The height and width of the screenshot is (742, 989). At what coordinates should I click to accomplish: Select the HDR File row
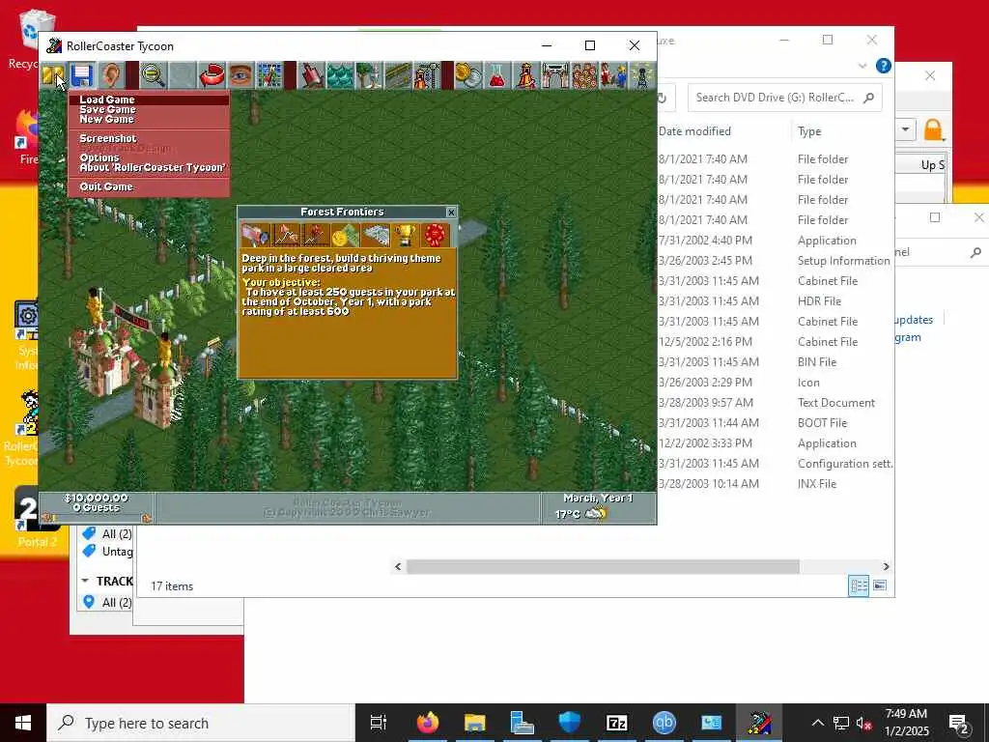[776, 301]
